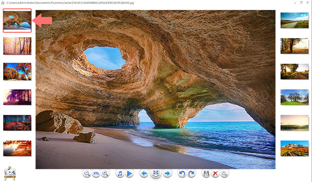312x182 pixels.
Task: Click the last toolbar icon next to delete
Action: coord(225,173)
